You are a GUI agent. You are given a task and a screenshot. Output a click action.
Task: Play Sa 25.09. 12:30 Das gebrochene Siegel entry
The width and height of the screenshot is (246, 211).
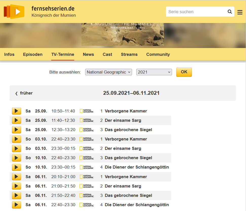(x=16, y=130)
